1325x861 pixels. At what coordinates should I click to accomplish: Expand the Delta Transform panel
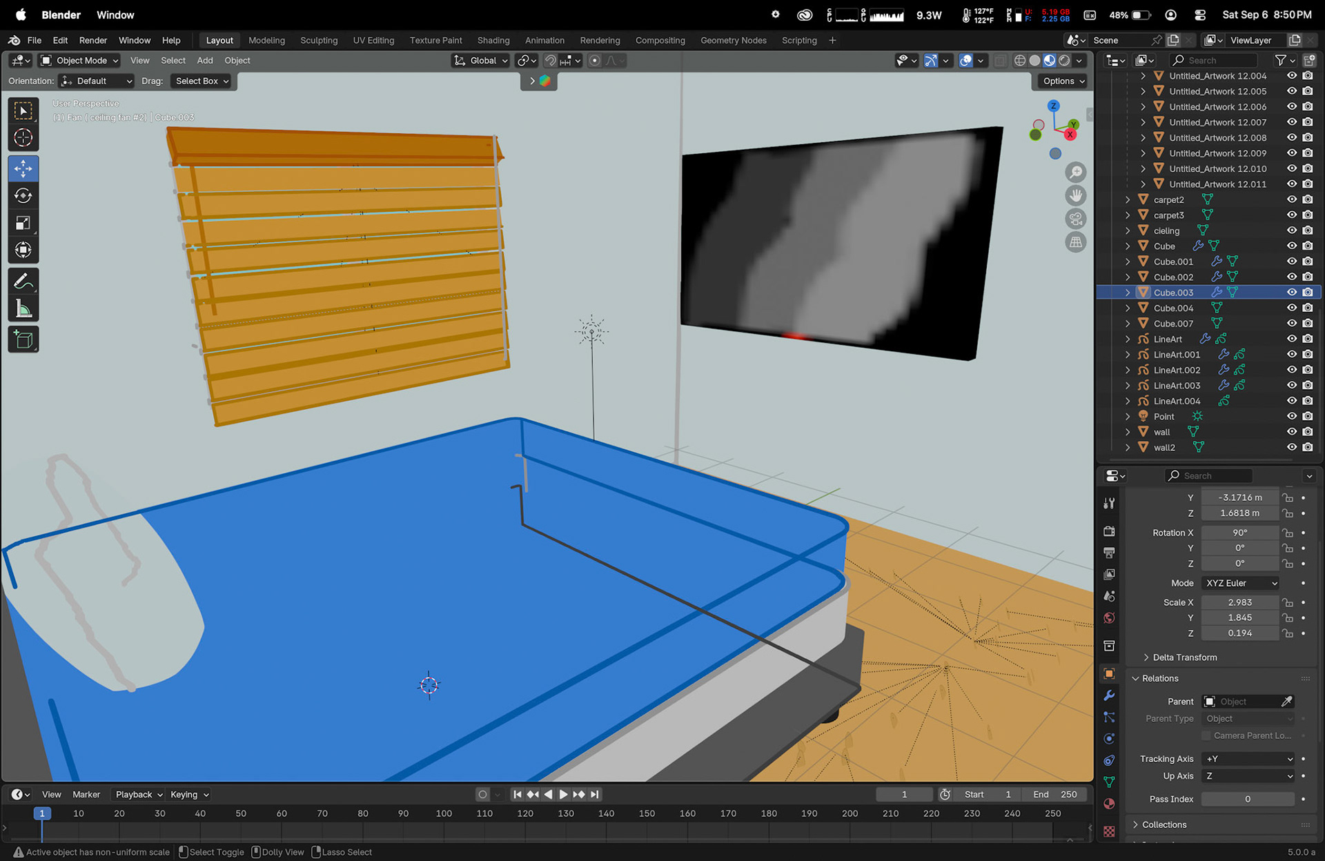point(1184,657)
